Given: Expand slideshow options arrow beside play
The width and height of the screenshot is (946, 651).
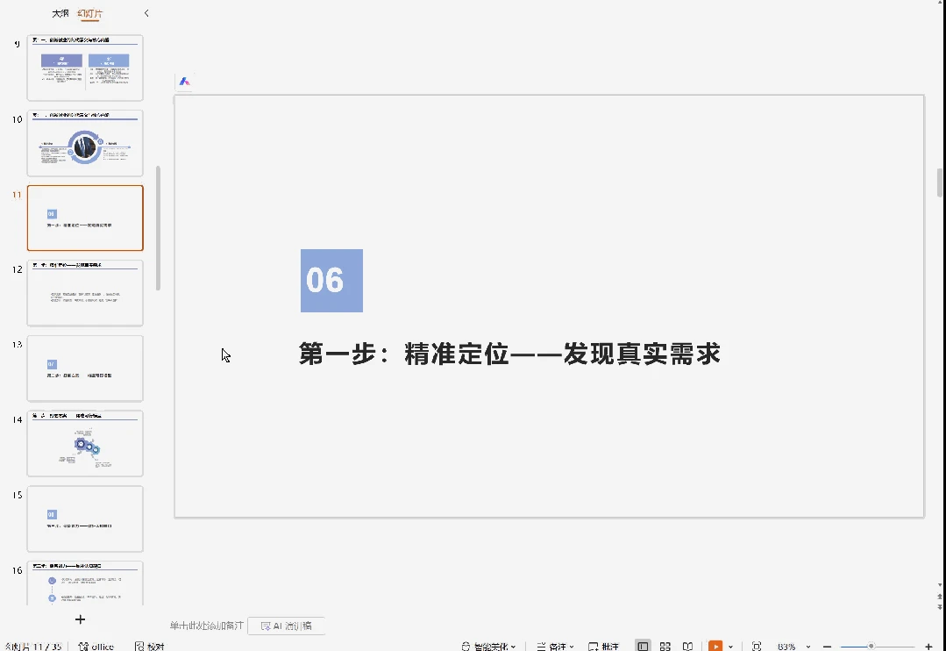Looking at the screenshot, I should click(730, 646).
